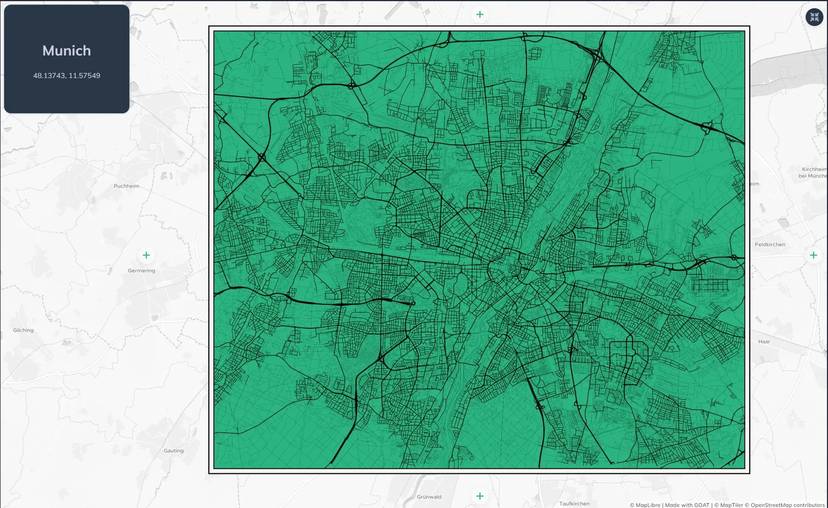Open the MapTiler attribution link
The height and width of the screenshot is (508, 828).
[729, 505]
